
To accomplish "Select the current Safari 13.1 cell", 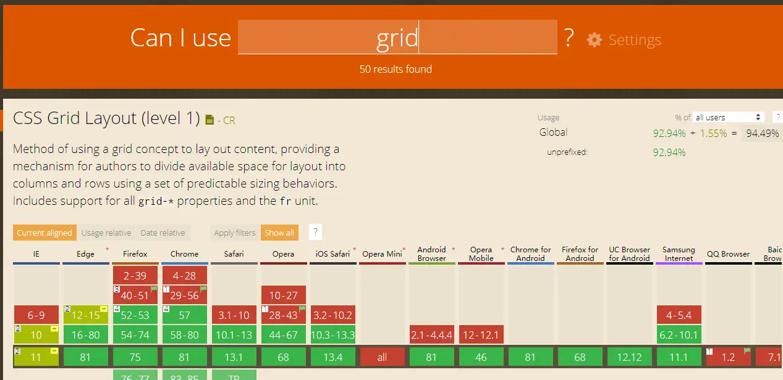I will click(234, 357).
